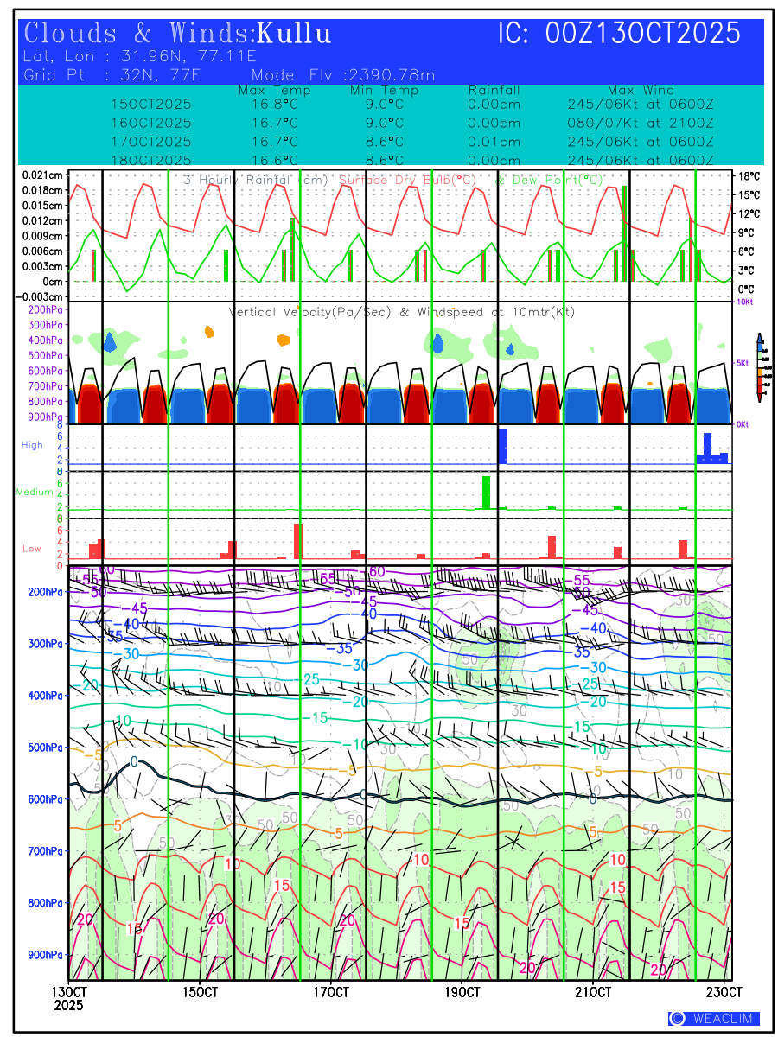The height and width of the screenshot is (1037, 778).
Task: Select the Min Temp column header
Action: [384, 90]
